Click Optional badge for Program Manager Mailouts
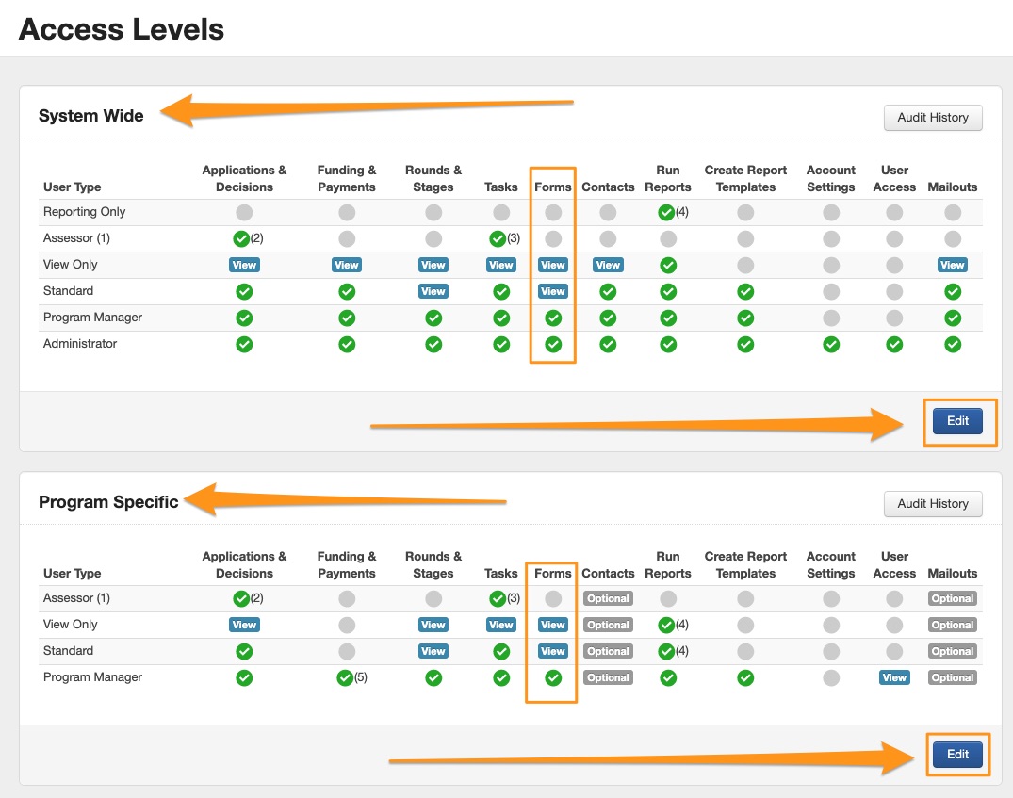Viewport: 1013px width, 798px height. tap(952, 677)
